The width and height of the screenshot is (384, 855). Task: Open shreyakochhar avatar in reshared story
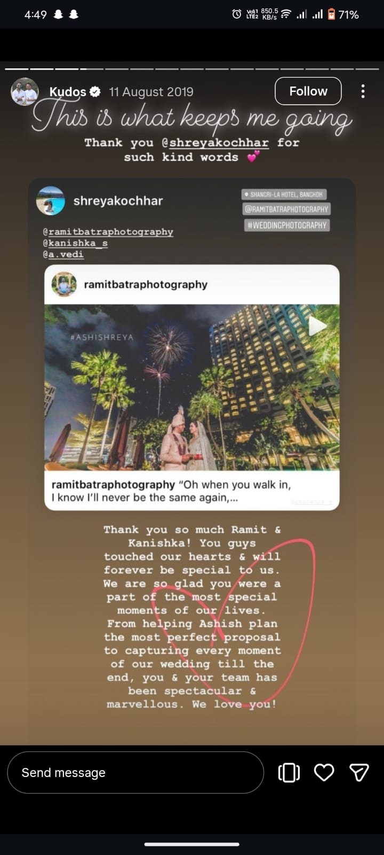(x=51, y=201)
